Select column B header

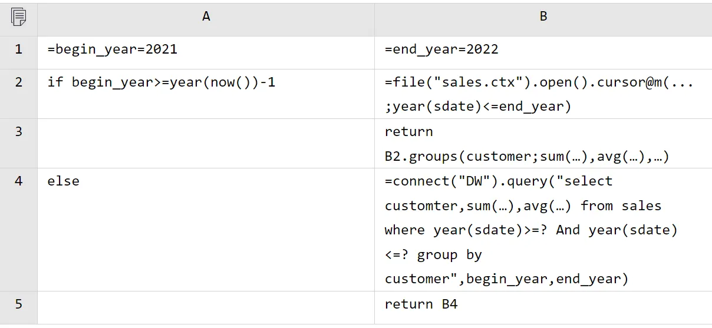(543, 16)
